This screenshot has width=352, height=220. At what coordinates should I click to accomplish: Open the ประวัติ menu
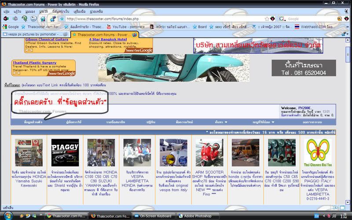point(43,11)
